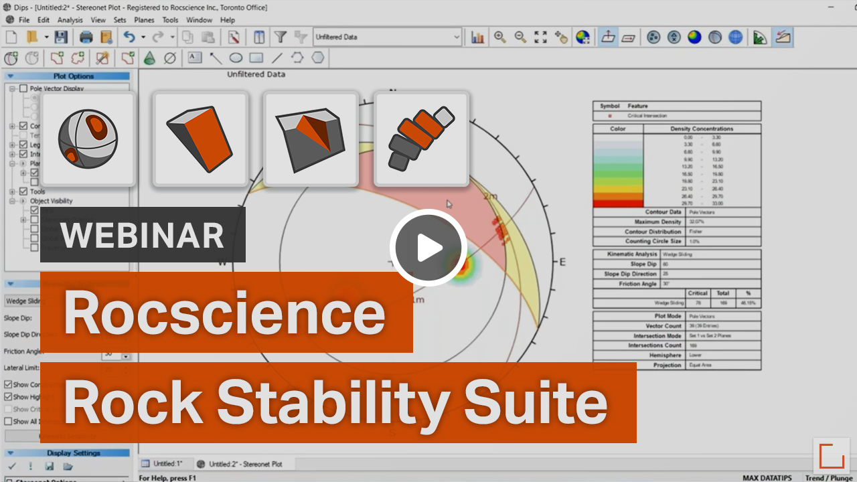Click the Redo arrow icon

(158, 37)
